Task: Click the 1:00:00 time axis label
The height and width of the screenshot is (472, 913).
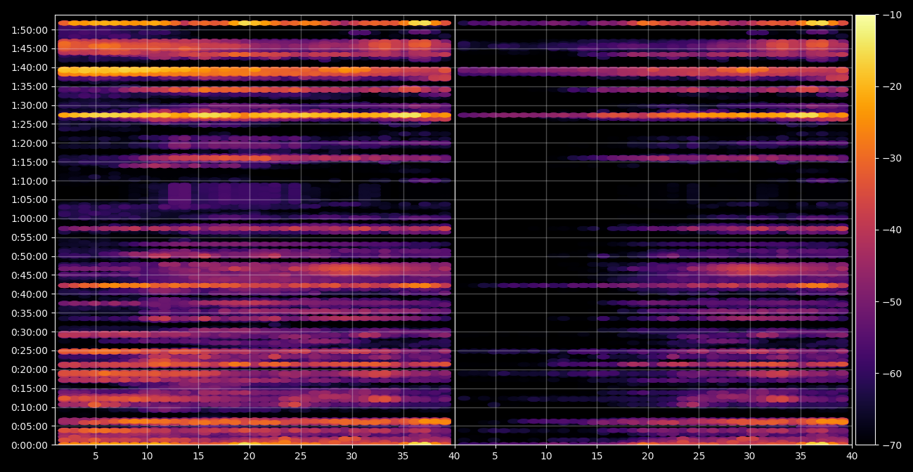Action: (29, 218)
